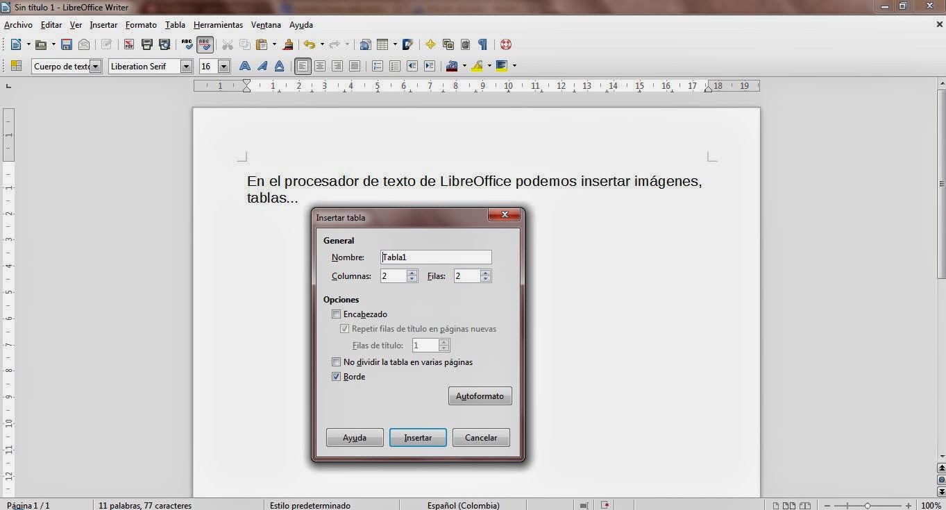This screenshot has height=510, width=946.
Task: Open the paragraph style Cuerpo de texto dropdown
Action: pos(96,67)
